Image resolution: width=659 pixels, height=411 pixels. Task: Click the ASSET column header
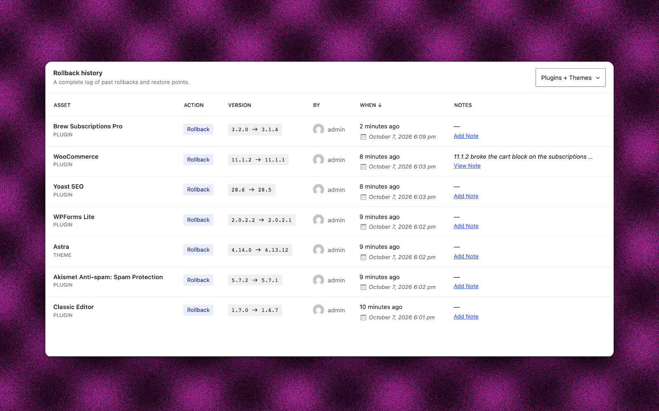(62, 105)
